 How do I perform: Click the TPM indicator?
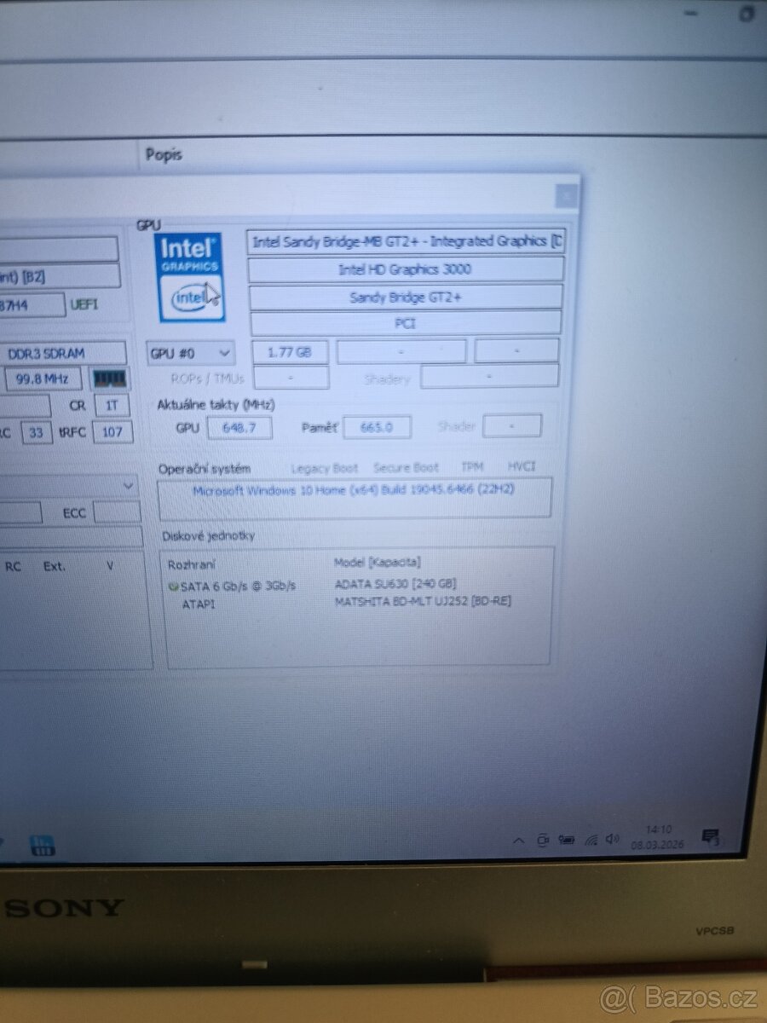[472, 467]
